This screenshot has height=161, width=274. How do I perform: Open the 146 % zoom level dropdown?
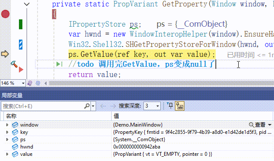pyautogui.click(x=23, y=83)
